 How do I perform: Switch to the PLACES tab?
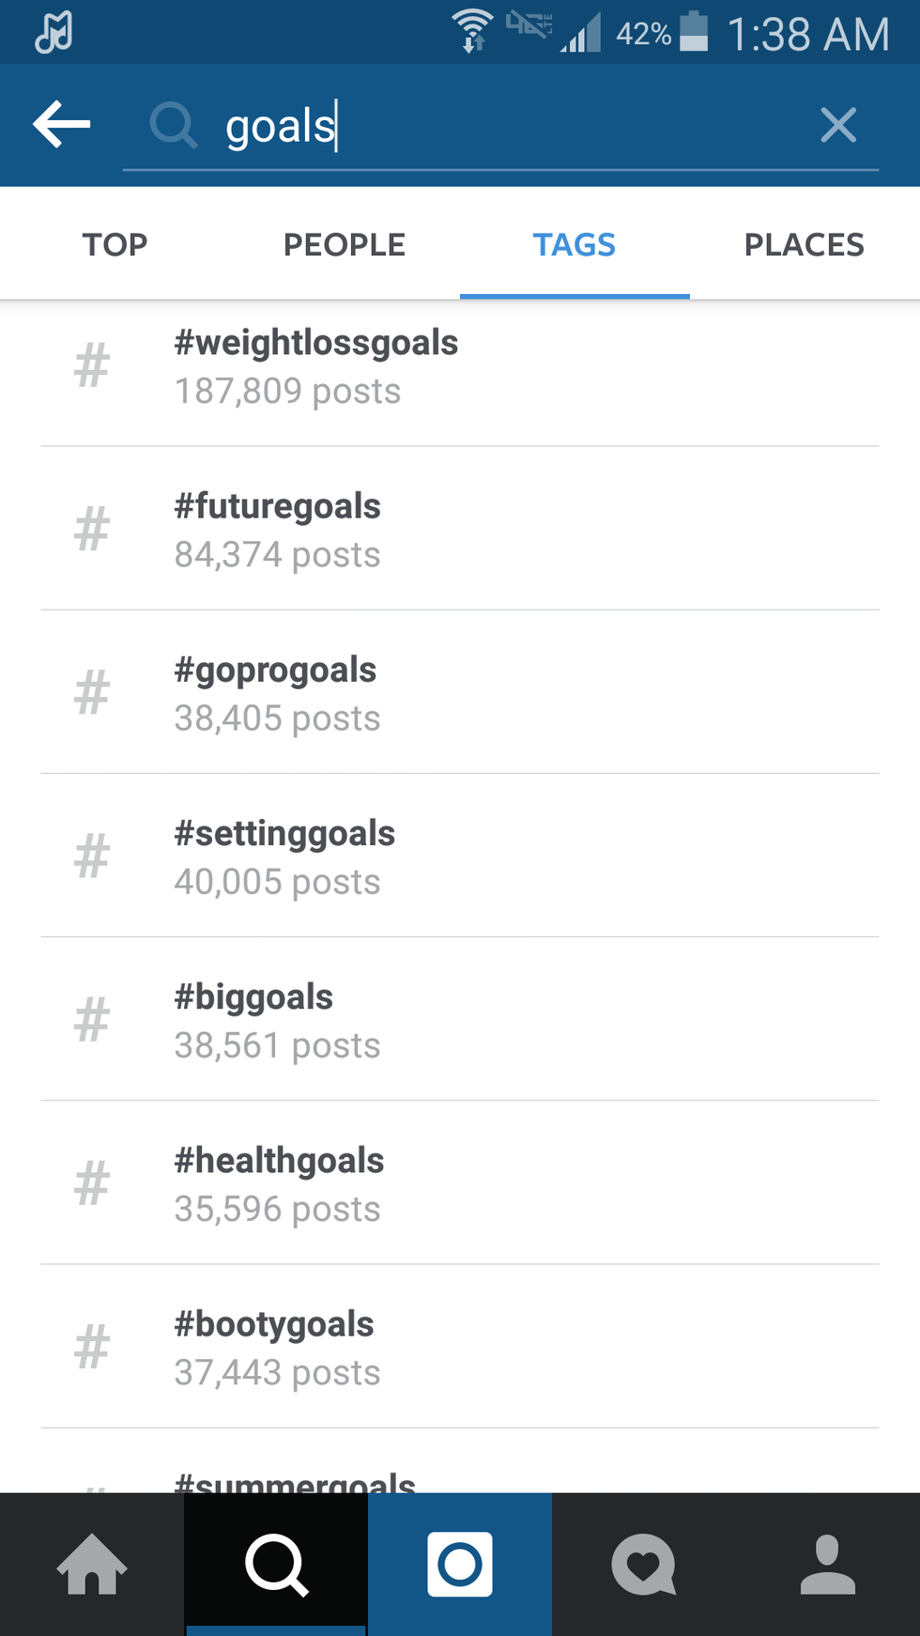pyautogui.click(x=804, y=245)
